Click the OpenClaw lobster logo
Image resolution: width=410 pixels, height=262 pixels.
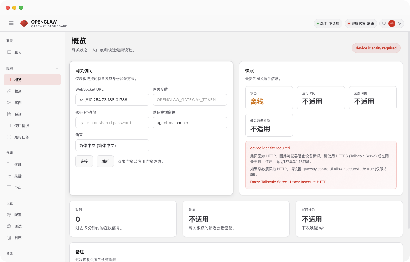pyautogui.click(x=24, y=23)
